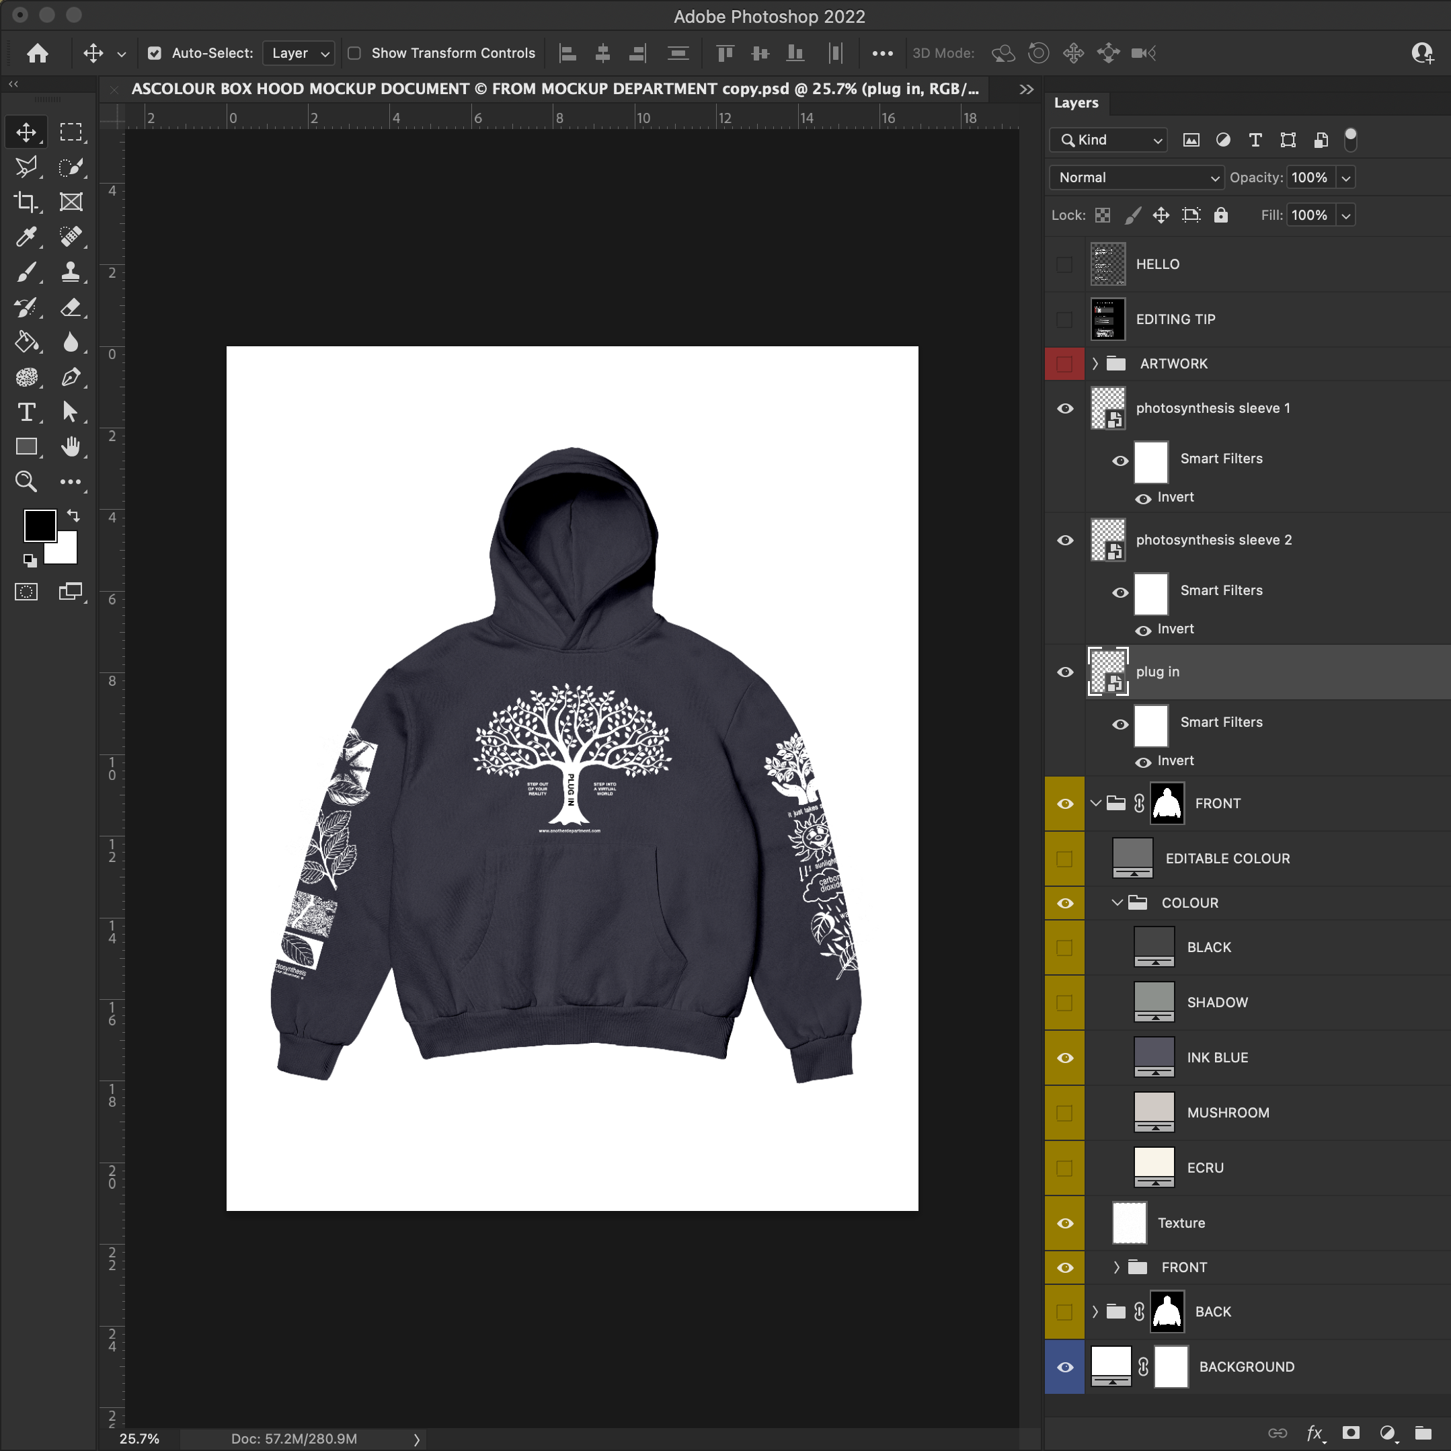
Task: Select the Hand tool
Action: 71,447
